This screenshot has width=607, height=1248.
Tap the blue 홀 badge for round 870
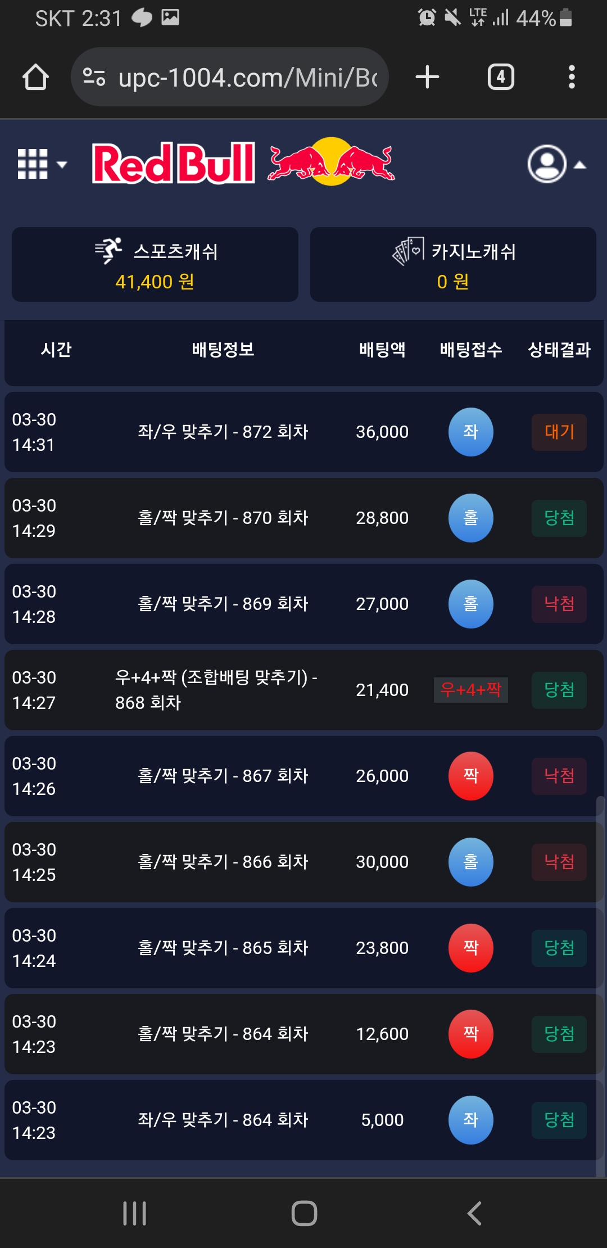[x=470, y=518]
